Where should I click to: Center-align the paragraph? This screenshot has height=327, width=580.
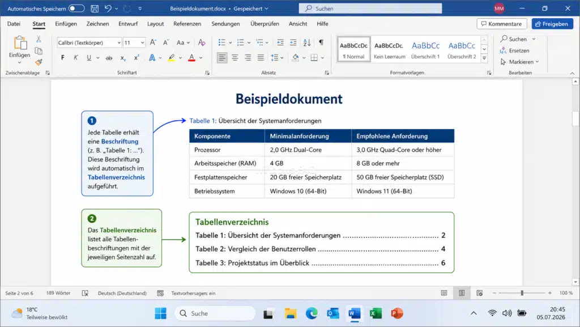coord(235,58)
